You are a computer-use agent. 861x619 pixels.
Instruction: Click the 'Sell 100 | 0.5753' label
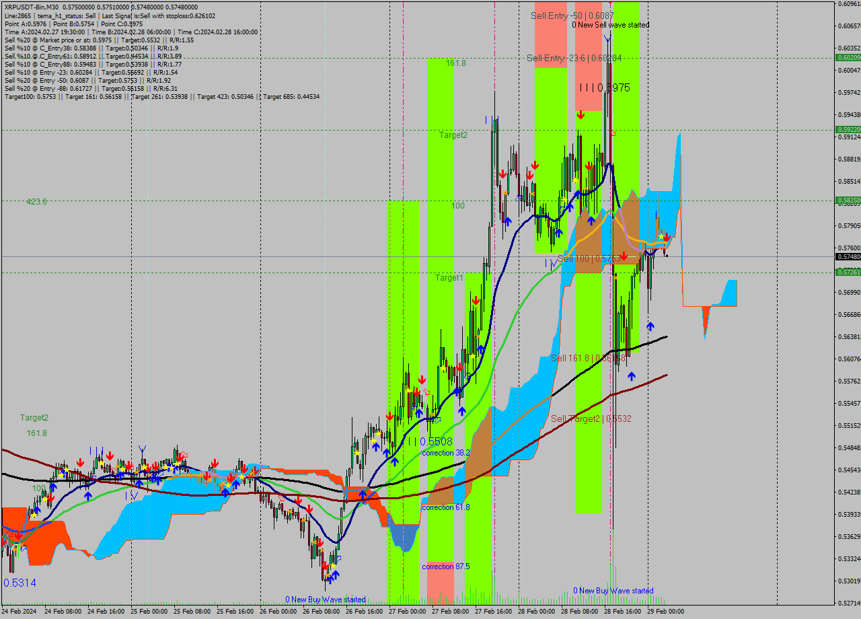tap(589, 259)
